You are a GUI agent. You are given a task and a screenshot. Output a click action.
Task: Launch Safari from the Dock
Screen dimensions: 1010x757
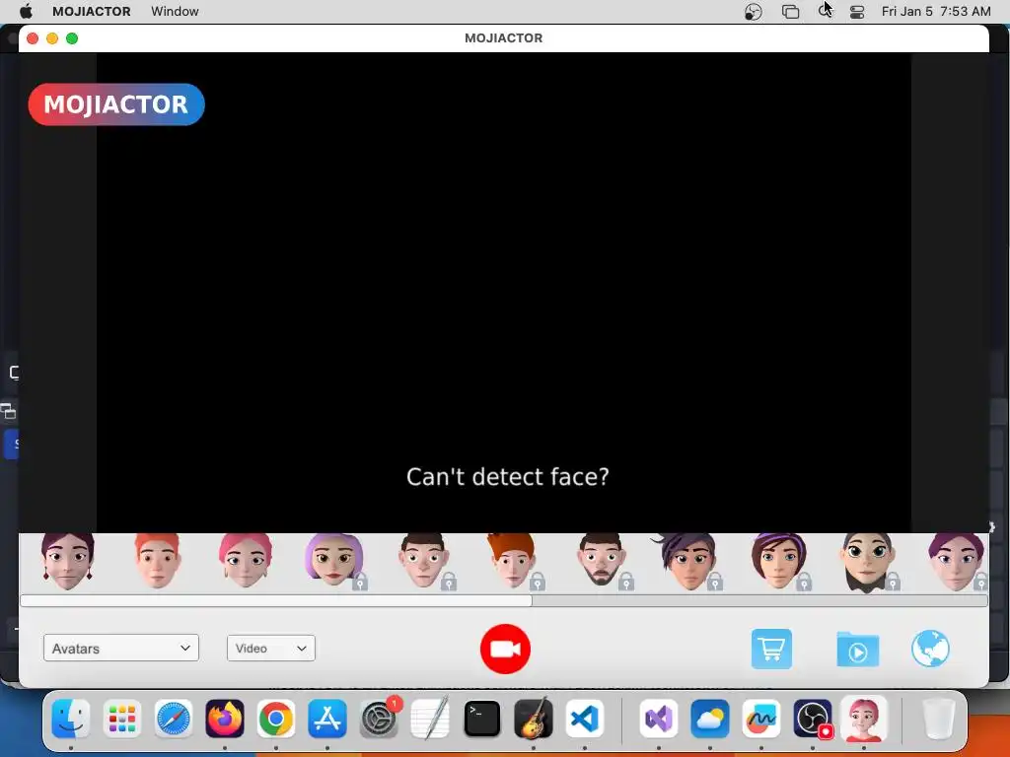tap(174, 719)
